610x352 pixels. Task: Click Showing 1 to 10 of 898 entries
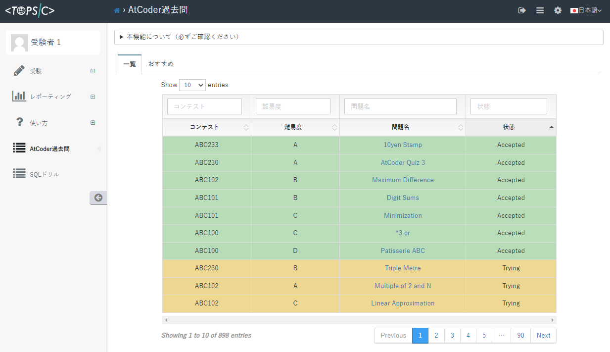point(206,335)
